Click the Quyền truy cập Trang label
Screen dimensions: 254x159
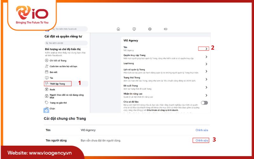pyautogui.click(x=134, y=55)
